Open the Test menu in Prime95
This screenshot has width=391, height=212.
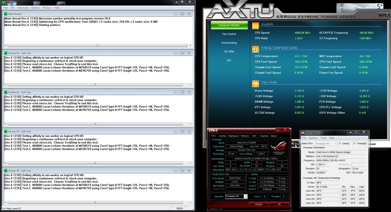(x=5, y=8)
